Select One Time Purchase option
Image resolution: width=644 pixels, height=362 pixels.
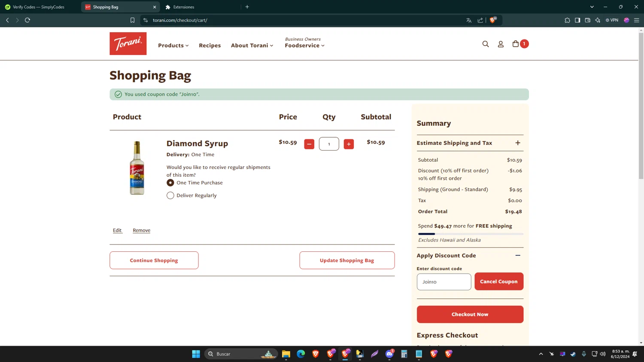(x=170, y=183)
